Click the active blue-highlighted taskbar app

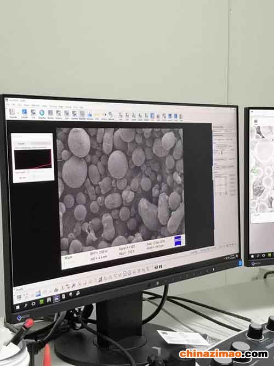pos(56,299)
